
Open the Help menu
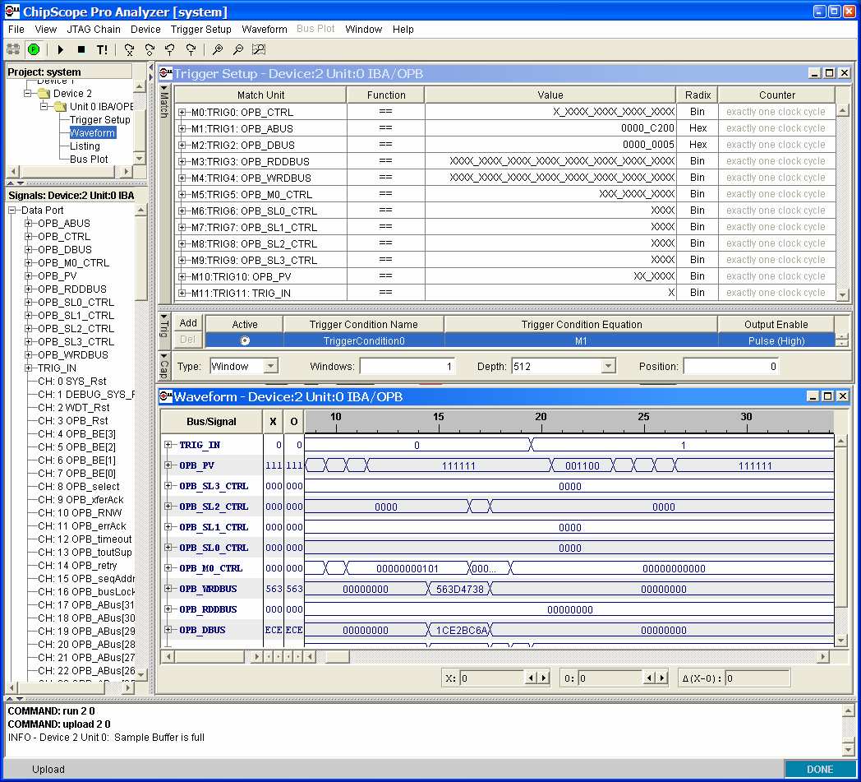click(x=403, y=29)
